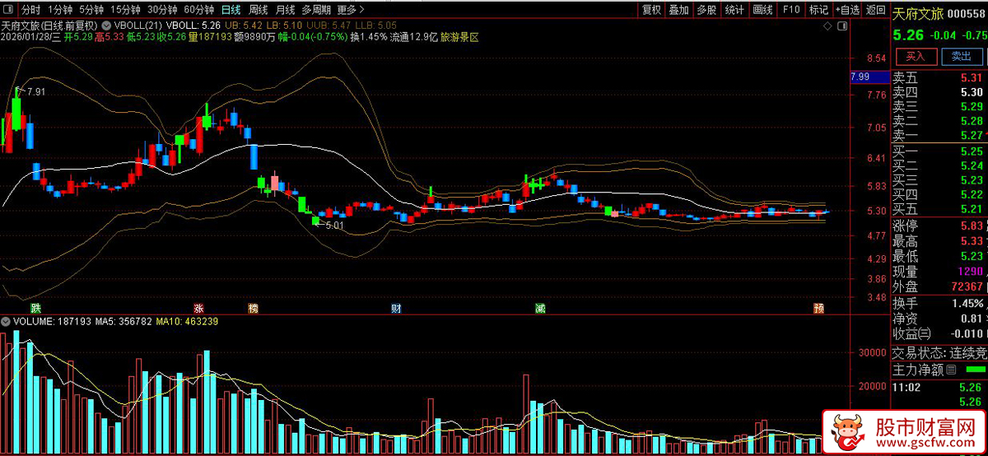988x456 pixels.
Task: Click the 榜 event marker on the timeline
Action: point(253,308)
